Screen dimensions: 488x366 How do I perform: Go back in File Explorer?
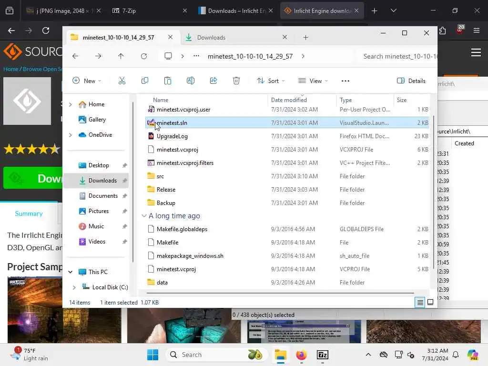[x=75, y=56]
